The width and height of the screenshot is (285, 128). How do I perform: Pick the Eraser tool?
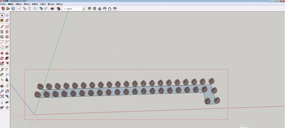coord(7,20)
